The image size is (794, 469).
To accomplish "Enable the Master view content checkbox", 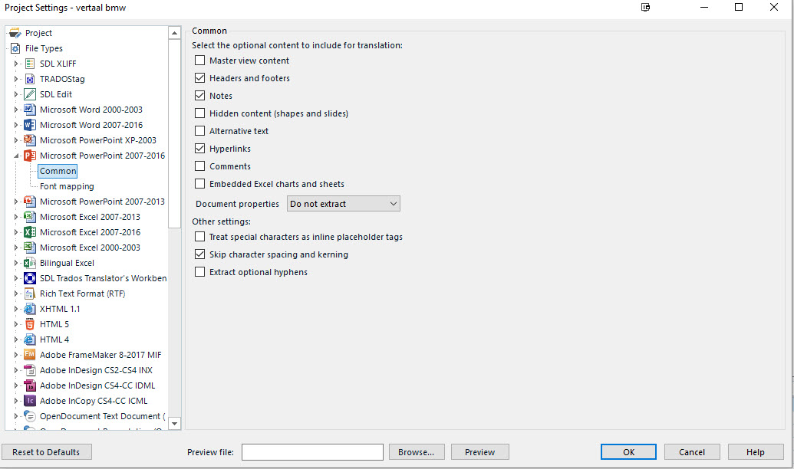I will pos(200,61).
